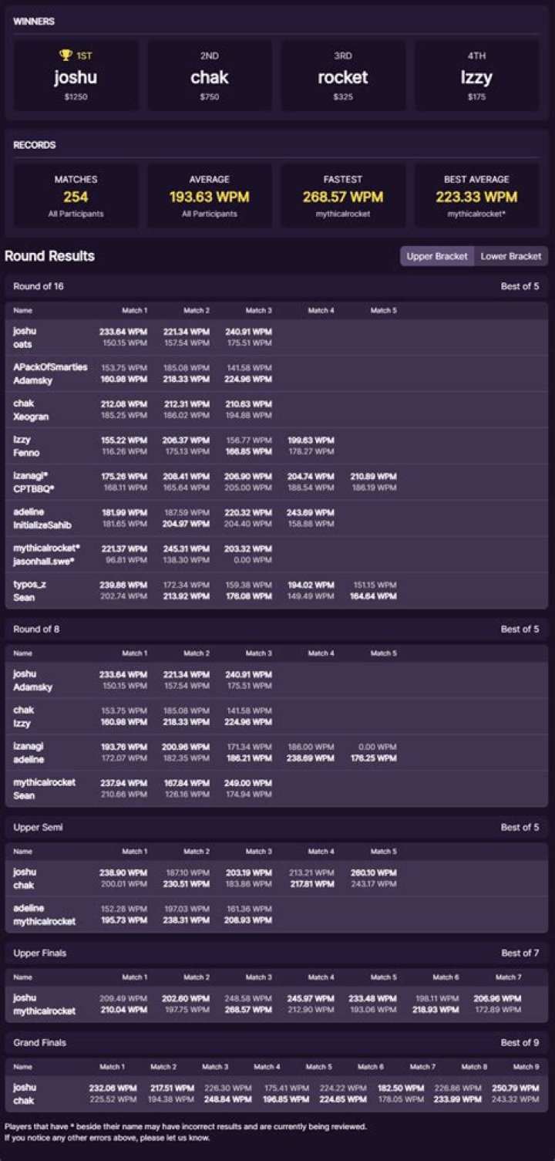The height and width of the screenshot is (1161, 555).
Task: Click the trophy icon beside 1ST
Action: (66, 56)
